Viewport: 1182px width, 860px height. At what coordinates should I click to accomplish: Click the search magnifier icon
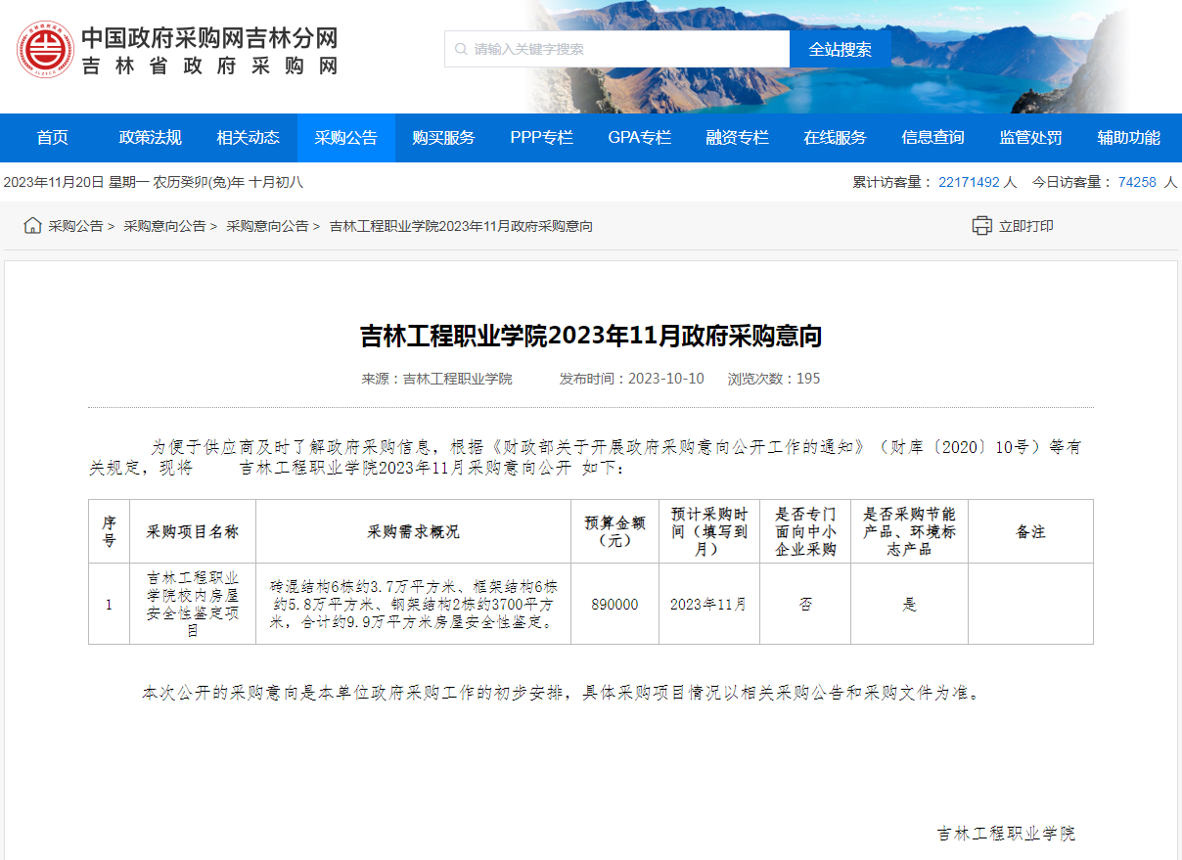(x=460, y=49)
